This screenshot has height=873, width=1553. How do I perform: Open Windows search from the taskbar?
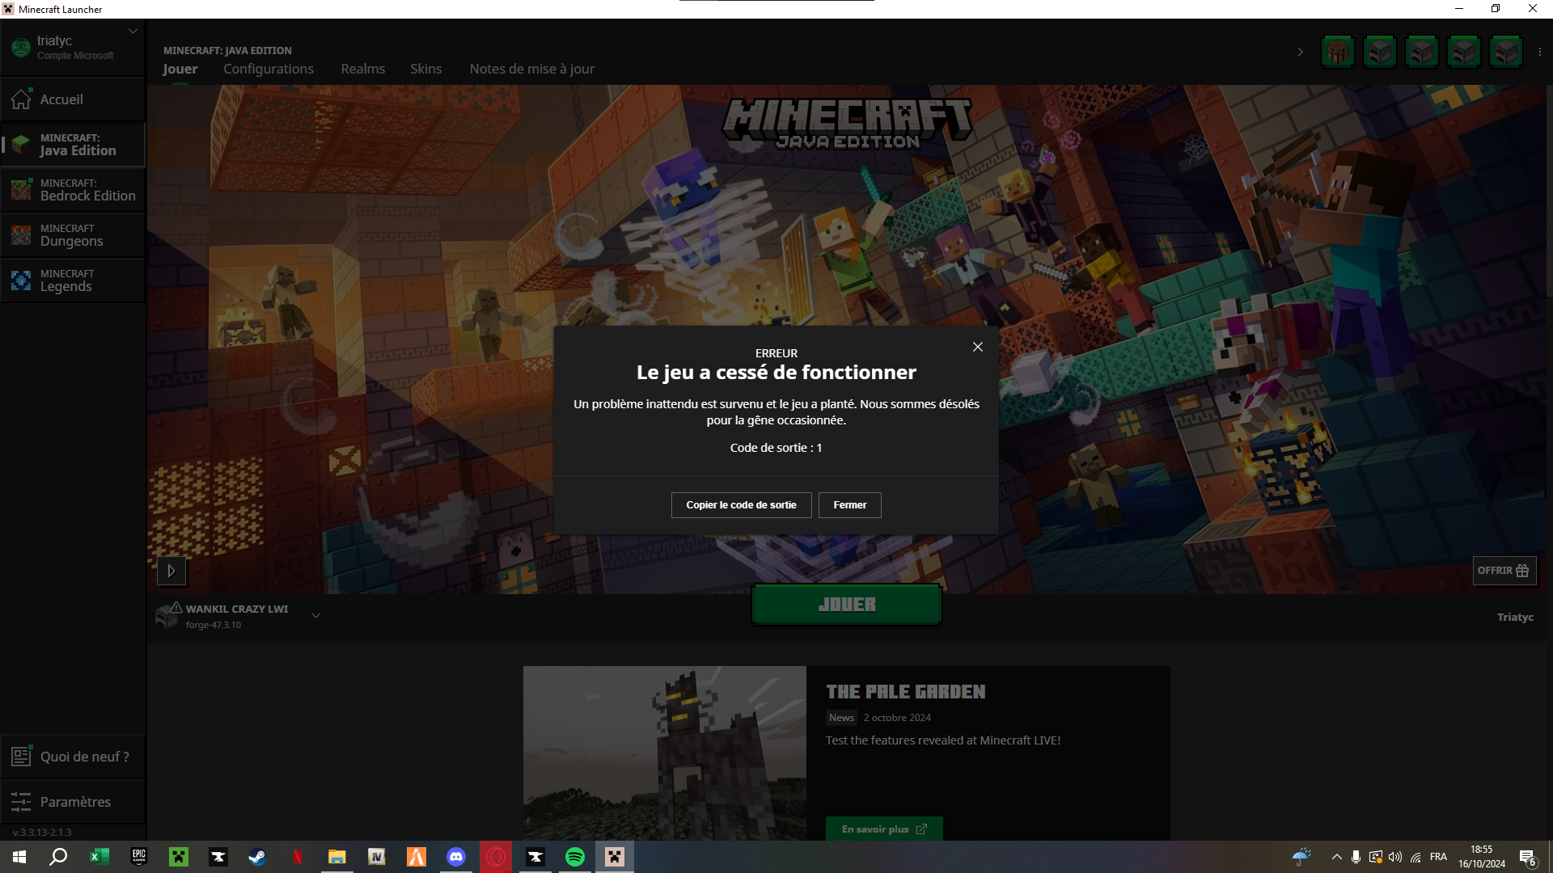[58, 857]
